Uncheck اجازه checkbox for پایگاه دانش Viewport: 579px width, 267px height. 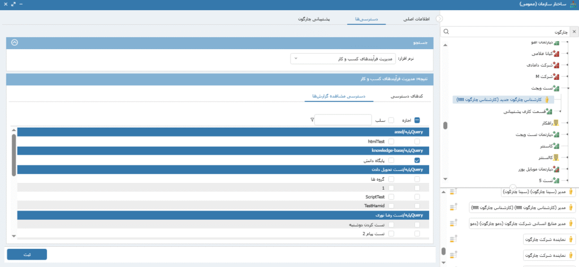[417, 160]
